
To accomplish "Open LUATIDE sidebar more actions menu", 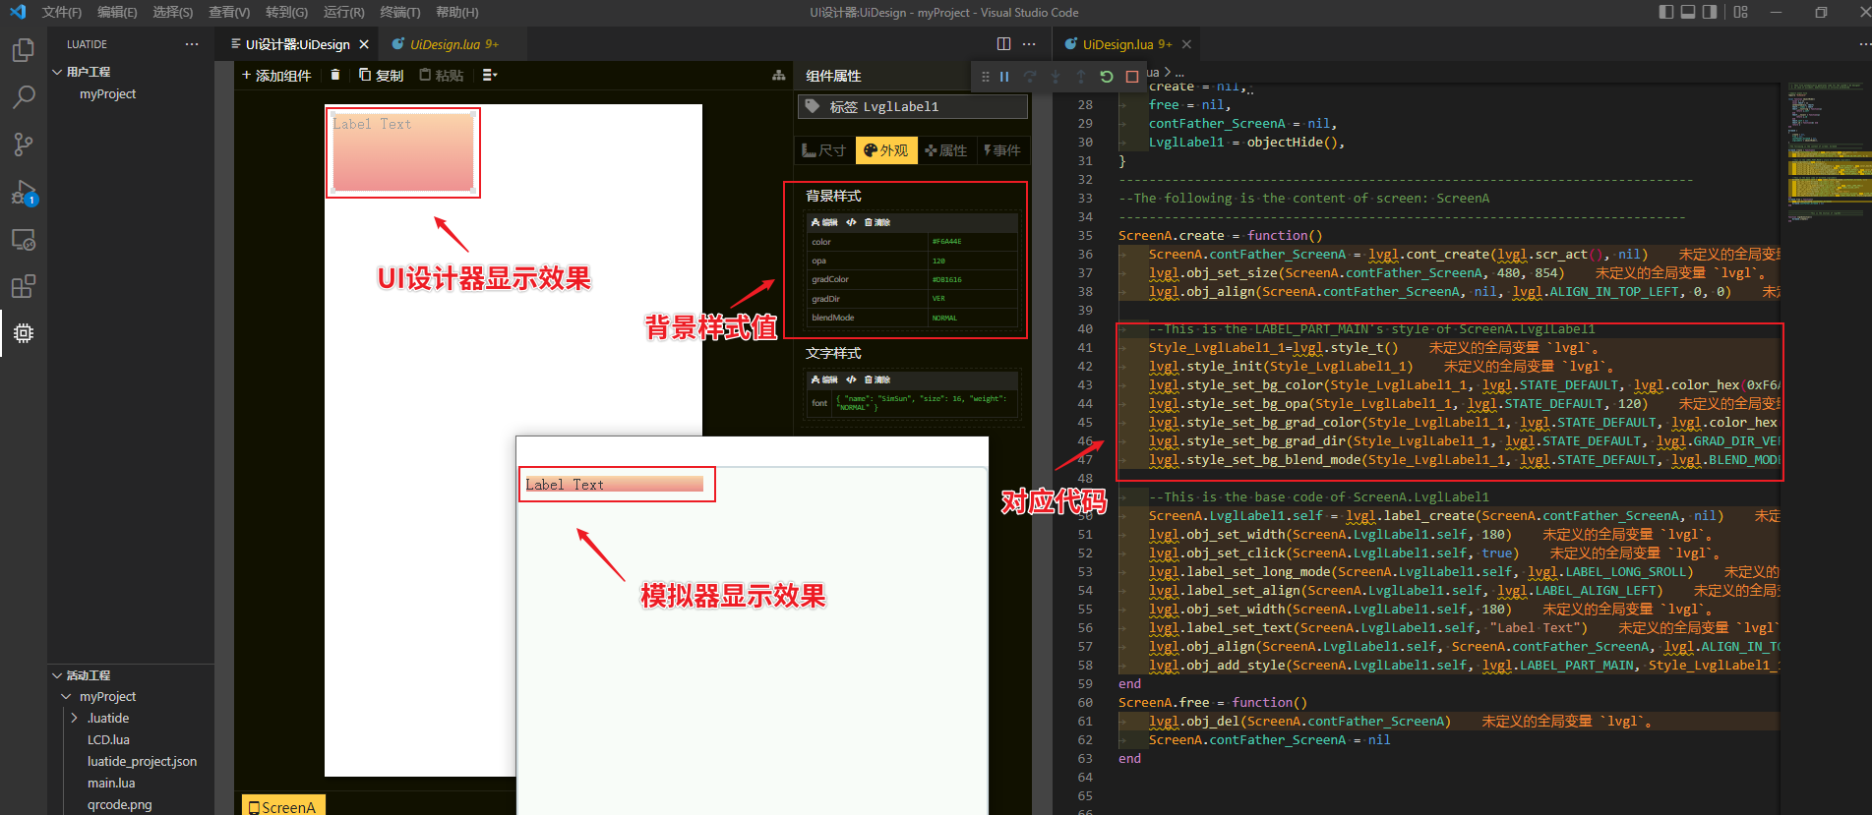I will click(x=192, y=44).
